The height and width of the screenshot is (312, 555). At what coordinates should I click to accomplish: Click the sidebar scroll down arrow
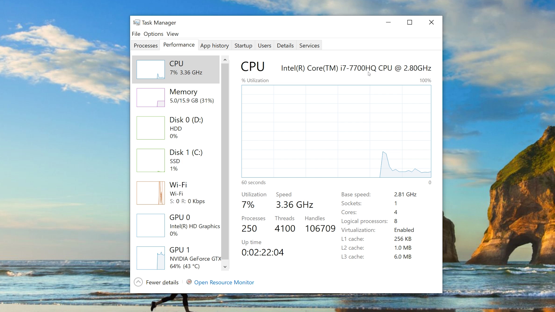pyautogui.click(x=225, y=267)
